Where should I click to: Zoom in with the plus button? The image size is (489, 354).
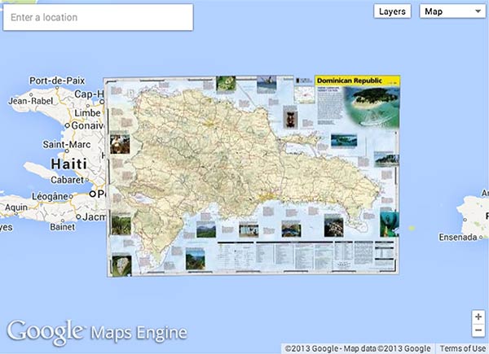(x=478, y=317)
